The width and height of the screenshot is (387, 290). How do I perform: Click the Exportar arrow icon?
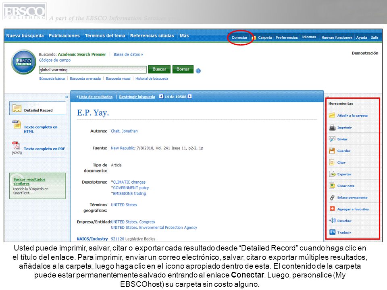click(x=333, y=174)
